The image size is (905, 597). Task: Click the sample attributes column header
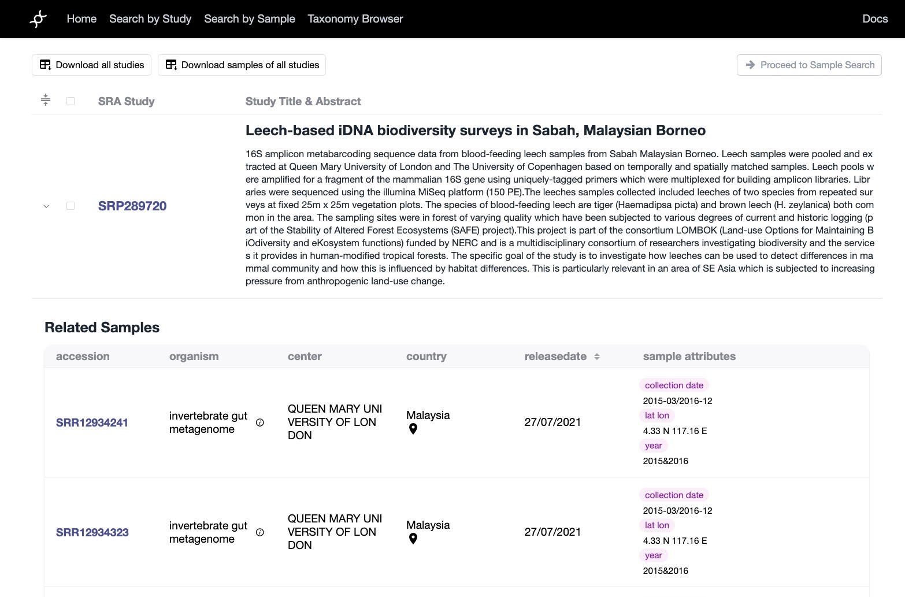click(689, 356)
